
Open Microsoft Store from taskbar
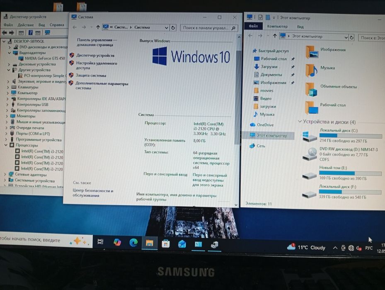166,244
